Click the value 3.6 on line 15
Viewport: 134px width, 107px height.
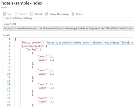tap(52, 88)
